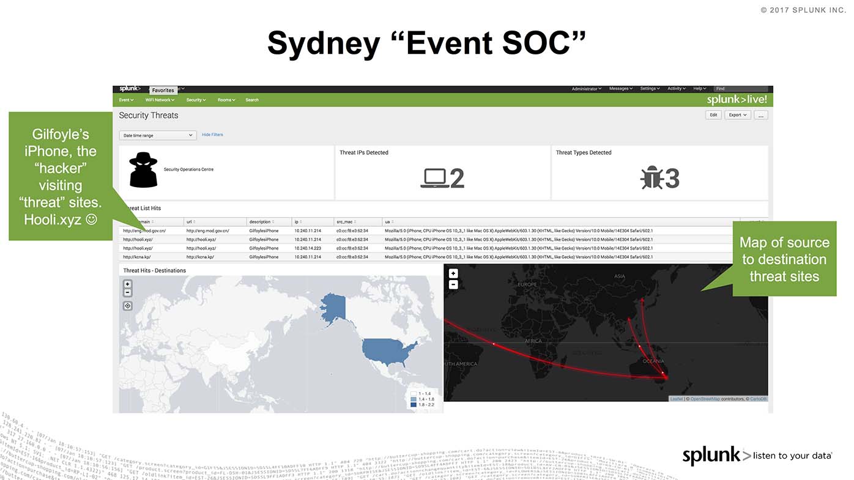This screenshot has height=480, width=854.
Task: Open the Rooms menu
Action: coord(226,100)
